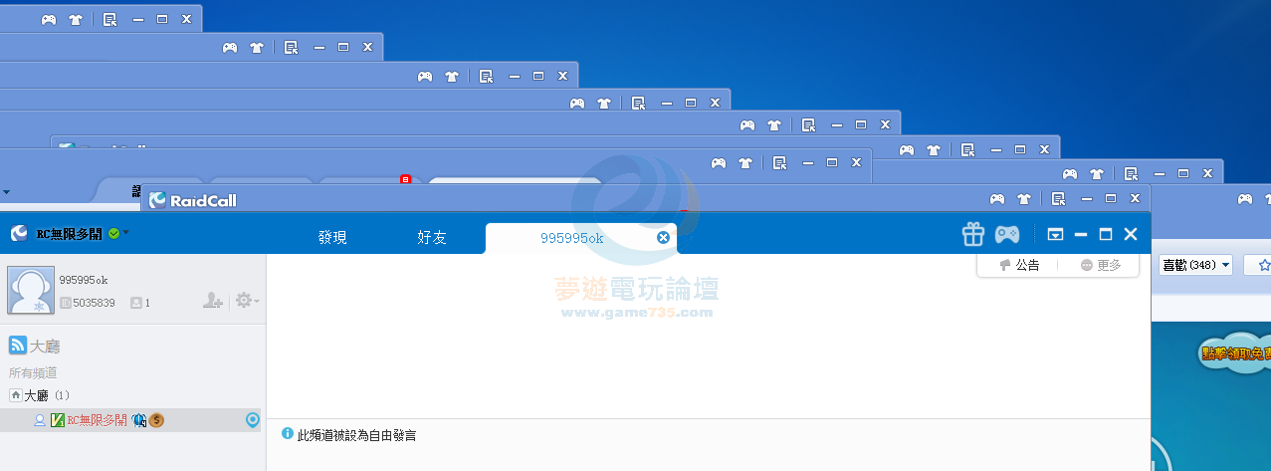Maximize the topmost background window
This screenshot has height=471, width=1271.
[162, 19]
